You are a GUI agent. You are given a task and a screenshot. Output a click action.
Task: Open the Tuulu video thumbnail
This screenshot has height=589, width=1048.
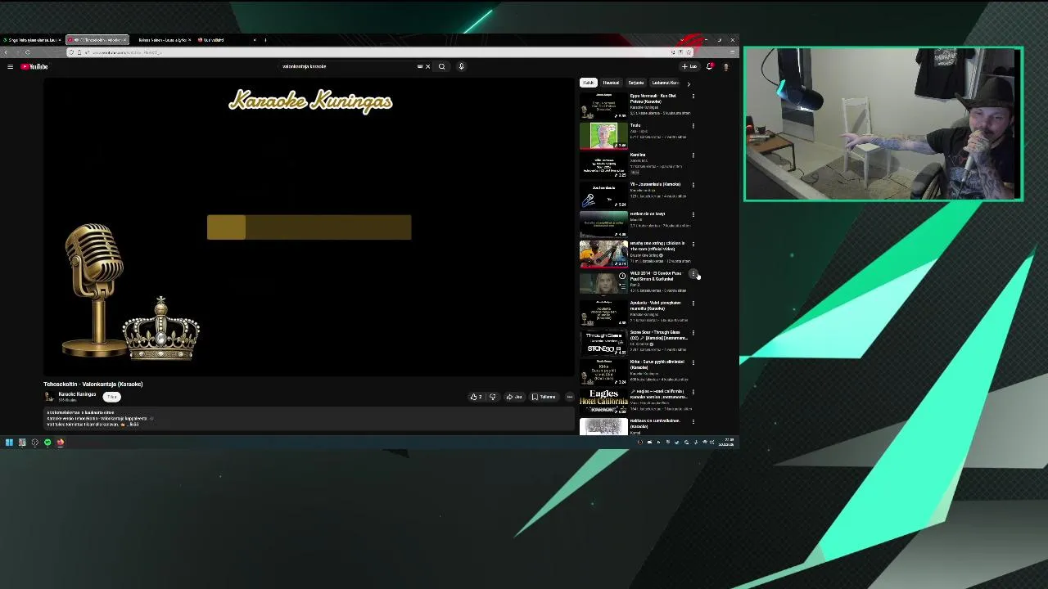tap(603, 135)
